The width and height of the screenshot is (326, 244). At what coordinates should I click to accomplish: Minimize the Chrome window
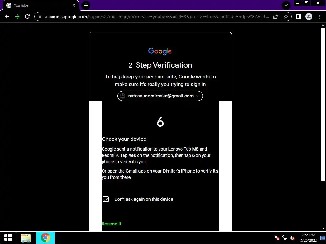pos(298,3)
